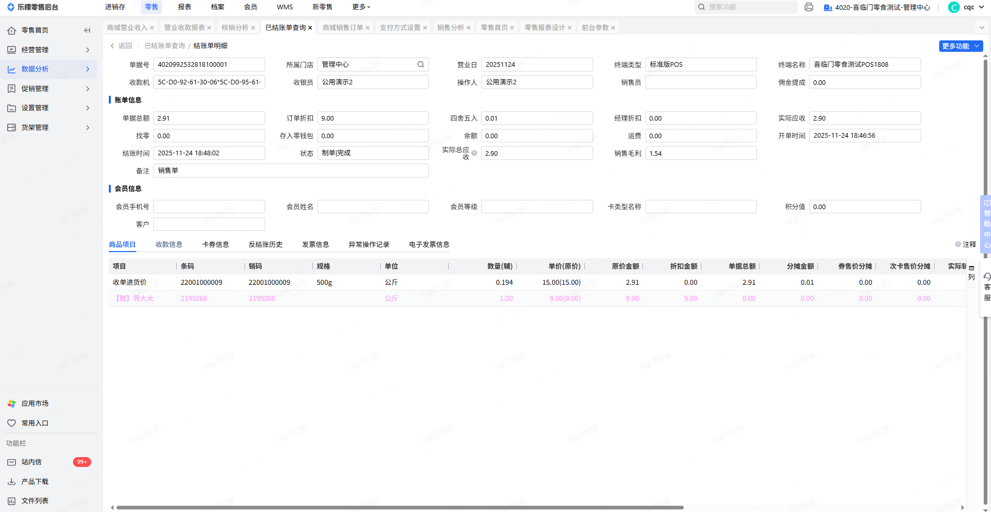The height and width of the screenshot is (512, 991).
Task: Click the horizontal scrollbar of the table
Action: (400, 507)
